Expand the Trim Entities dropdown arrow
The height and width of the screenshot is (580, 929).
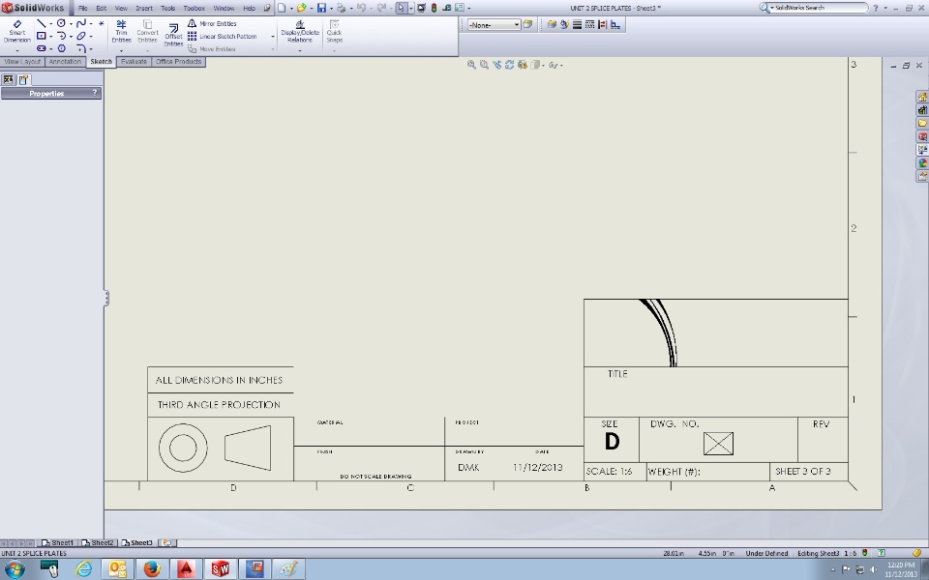[x=122, y=51]
